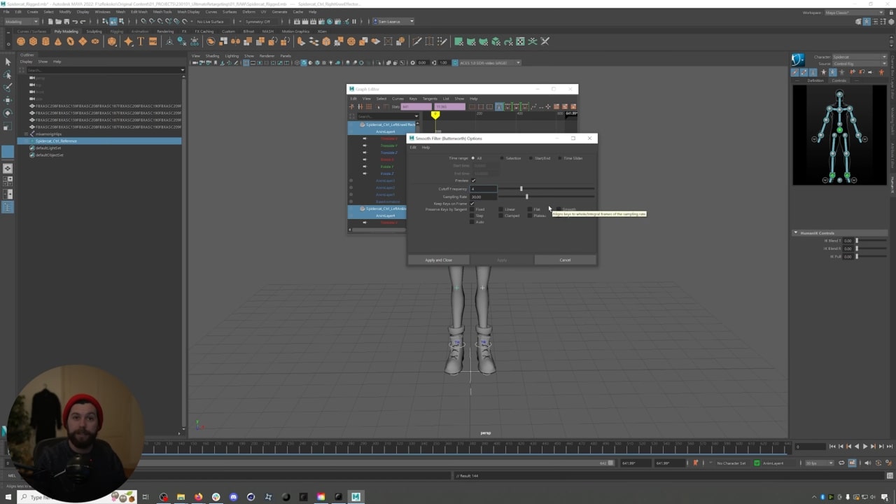This screenshot has height=504, width=896.
Task: Click the SVG shelf icon
Action: coord(153,41)
